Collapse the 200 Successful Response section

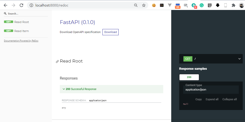[111, 89]
